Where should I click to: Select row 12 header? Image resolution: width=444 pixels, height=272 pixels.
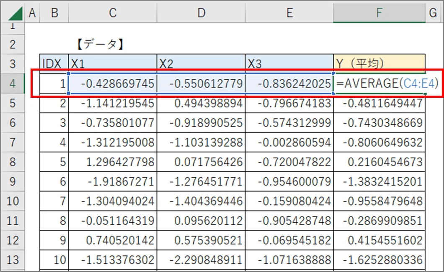(13, 240)
